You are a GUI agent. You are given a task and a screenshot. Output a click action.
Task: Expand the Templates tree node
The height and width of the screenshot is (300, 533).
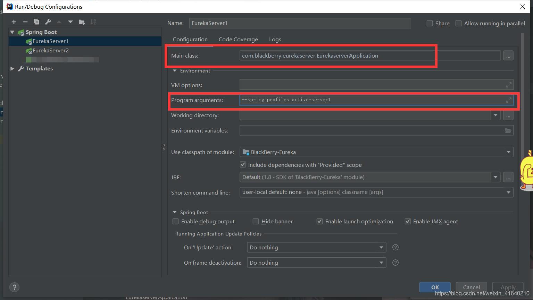point(13,68)
